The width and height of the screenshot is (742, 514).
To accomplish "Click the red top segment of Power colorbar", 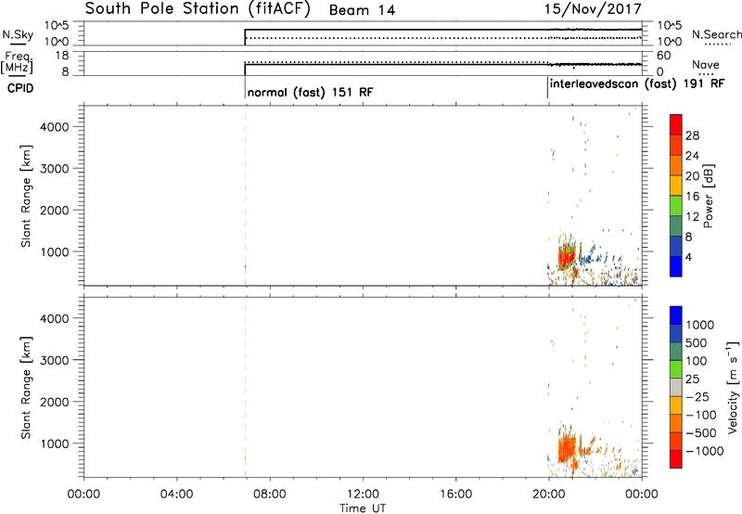I will pos(676,124).
